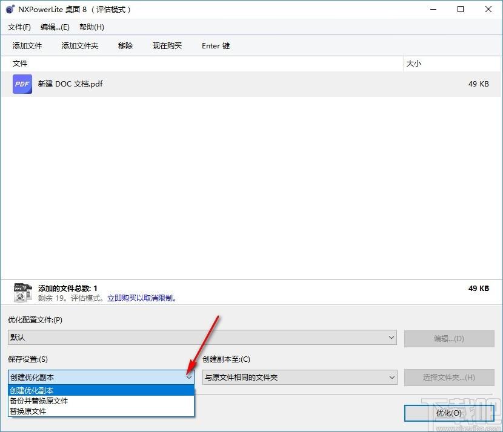
Task: Expand the 优化配置文件 默认 dropdown
Action: (202, 338)
